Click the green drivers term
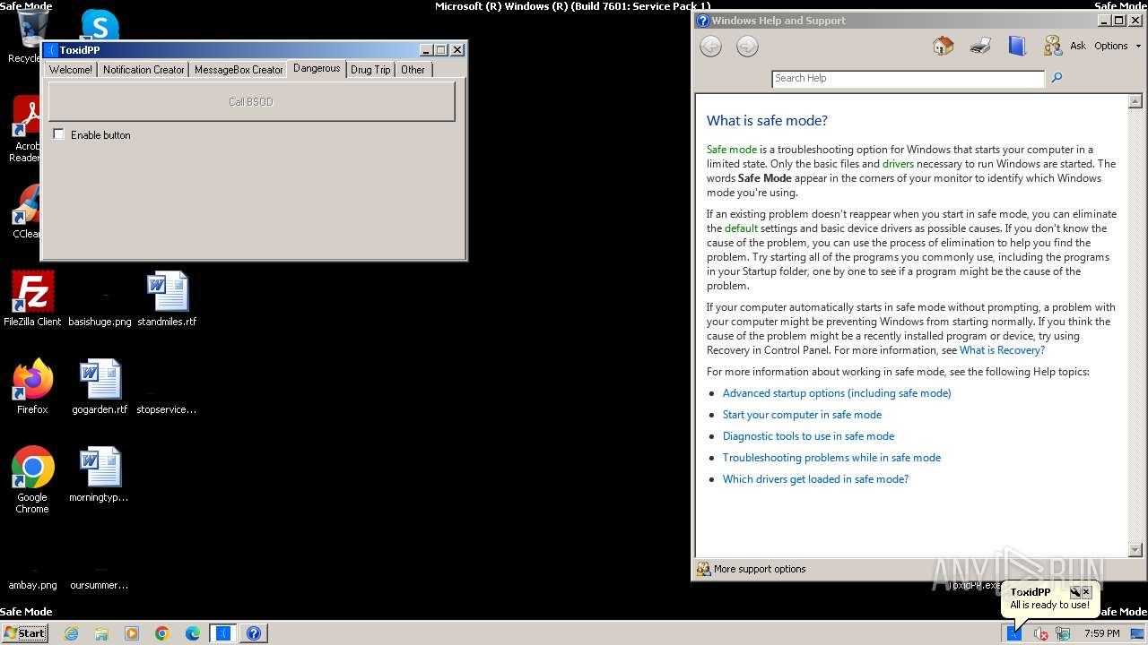This screenshot has width=1148, height=645. [x=898, y=164]
